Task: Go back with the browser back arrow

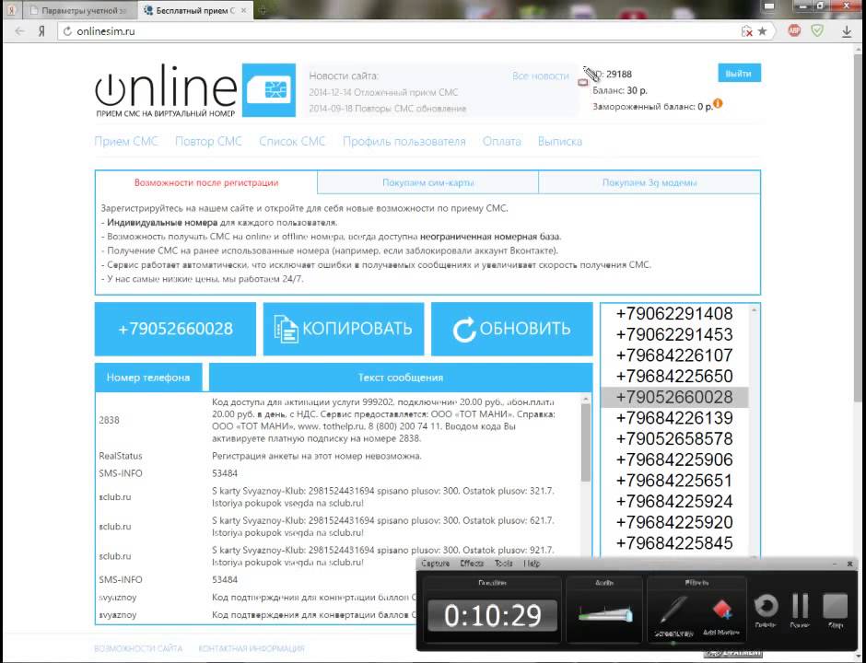Action: pyautogui.click(x=20, y=31)
